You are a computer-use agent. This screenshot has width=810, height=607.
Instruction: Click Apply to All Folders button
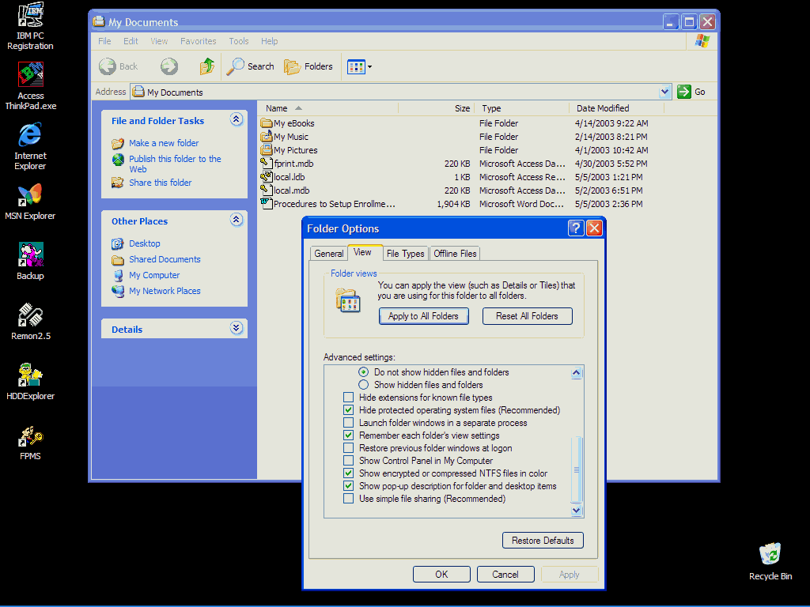(424, 316)
